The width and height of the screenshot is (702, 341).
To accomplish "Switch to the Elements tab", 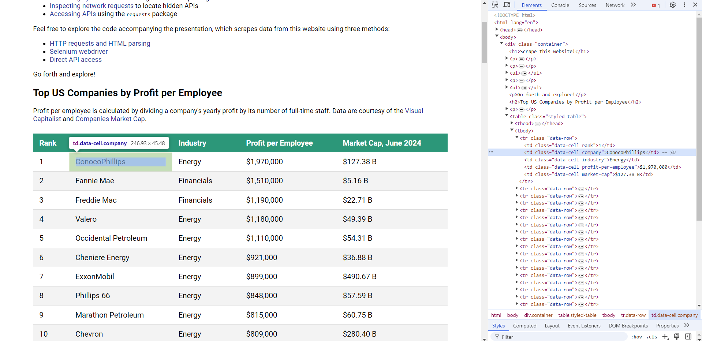I will [x=531, y=5].
